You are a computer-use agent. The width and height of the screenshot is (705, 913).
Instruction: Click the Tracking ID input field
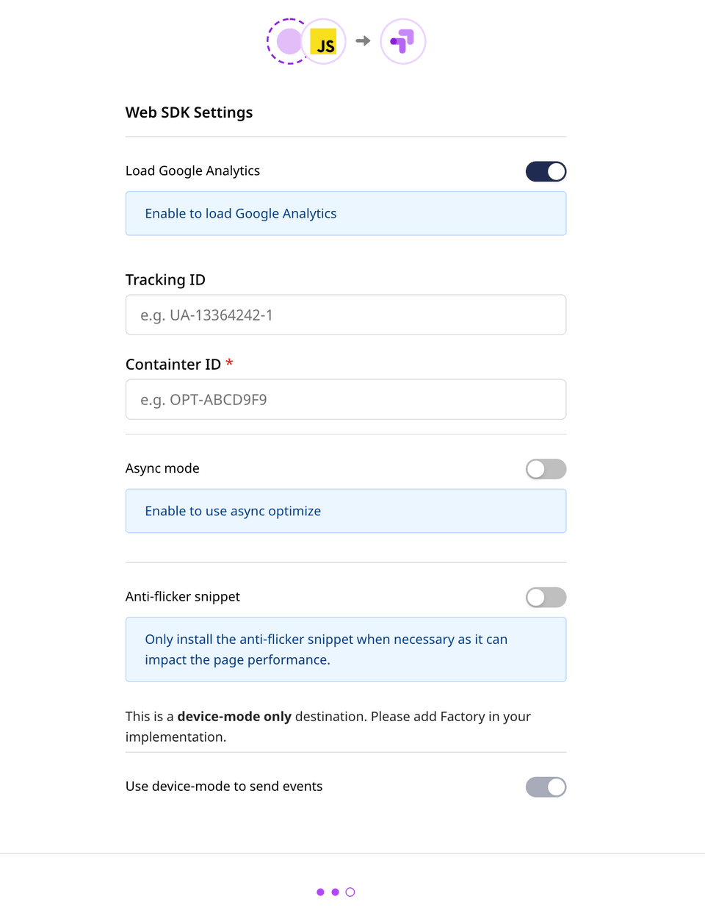[x=345, y=315]
